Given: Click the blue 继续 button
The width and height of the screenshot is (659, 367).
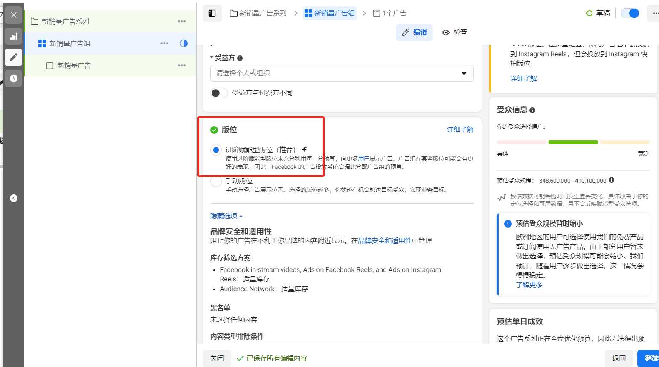Looking at the screenshot, I should pos(649,358).
